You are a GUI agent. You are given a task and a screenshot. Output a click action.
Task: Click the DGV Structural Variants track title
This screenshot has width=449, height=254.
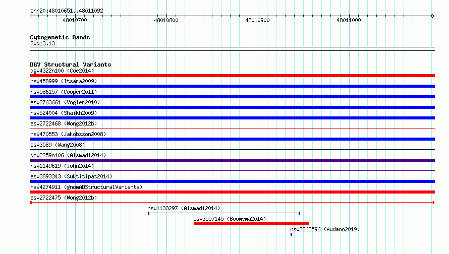[x=71, y=65]
